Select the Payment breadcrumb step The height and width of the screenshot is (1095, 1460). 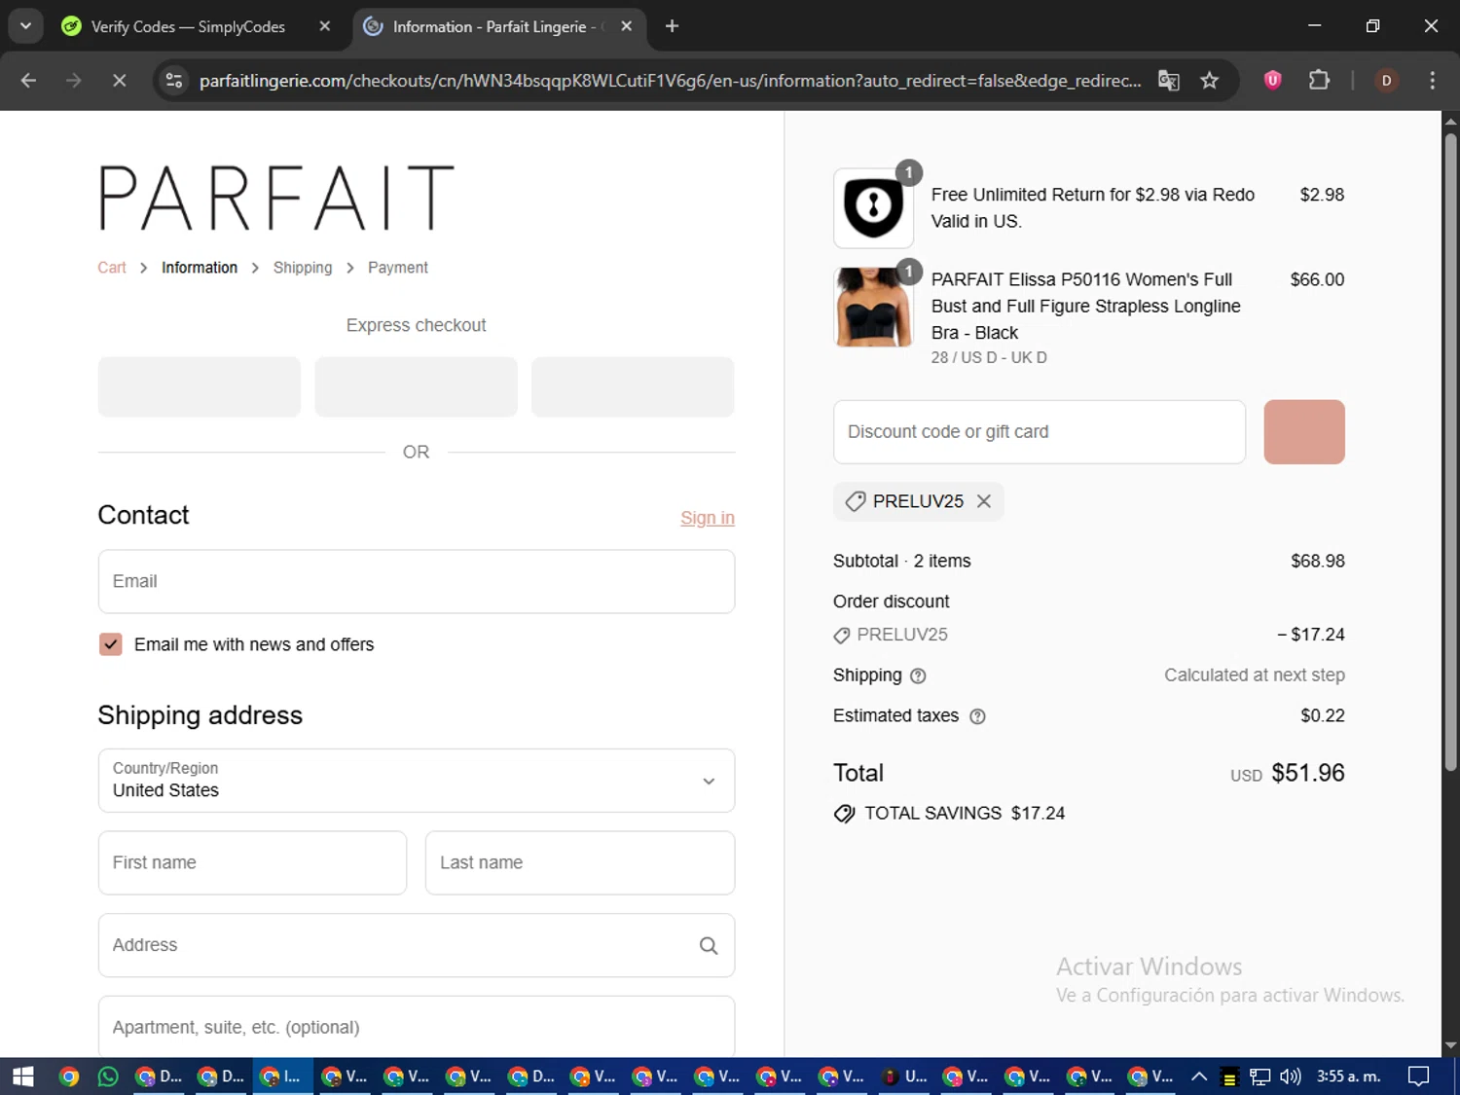(x=398, y=268)
